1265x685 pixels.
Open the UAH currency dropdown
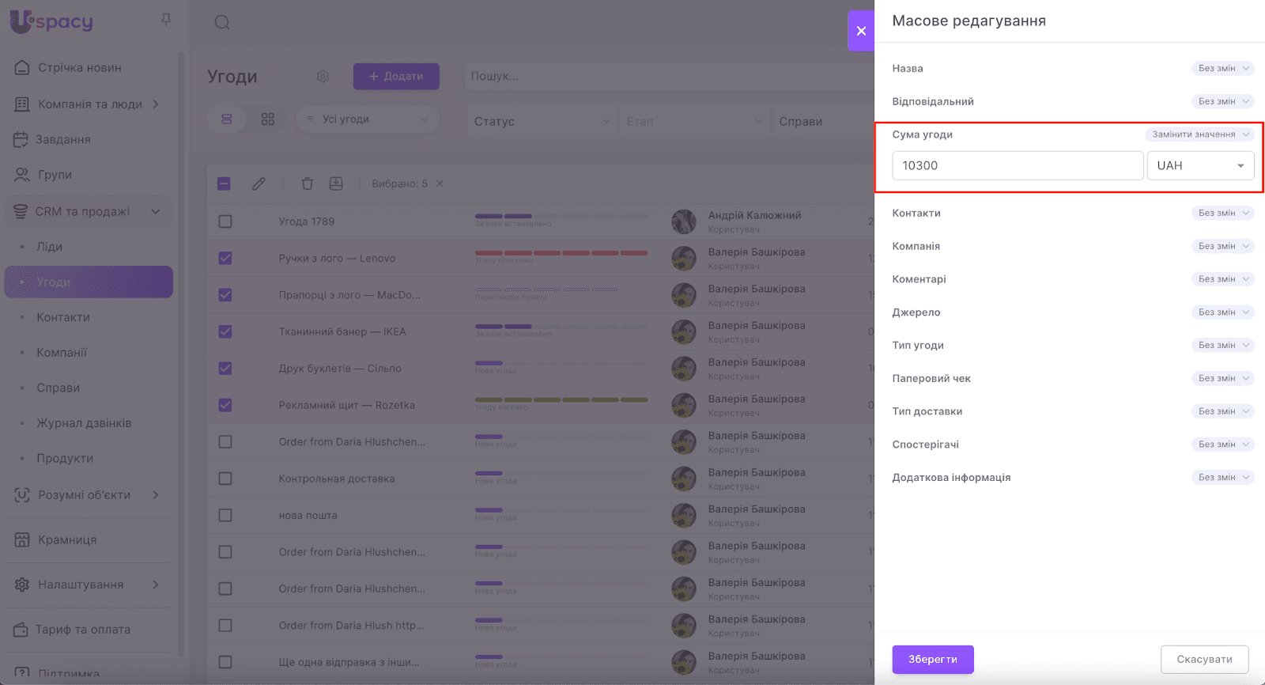pyautogui.click(x=1200, y=165)
